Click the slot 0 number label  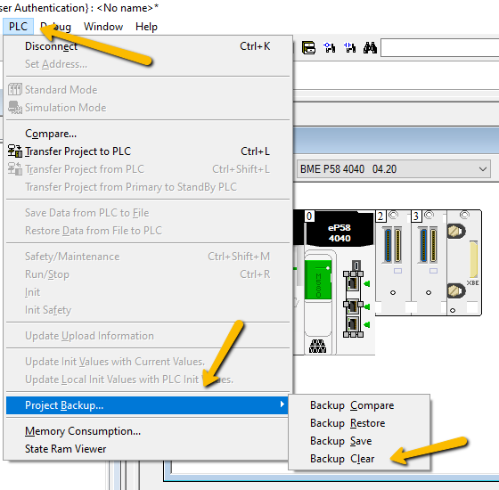coord(309,216)
